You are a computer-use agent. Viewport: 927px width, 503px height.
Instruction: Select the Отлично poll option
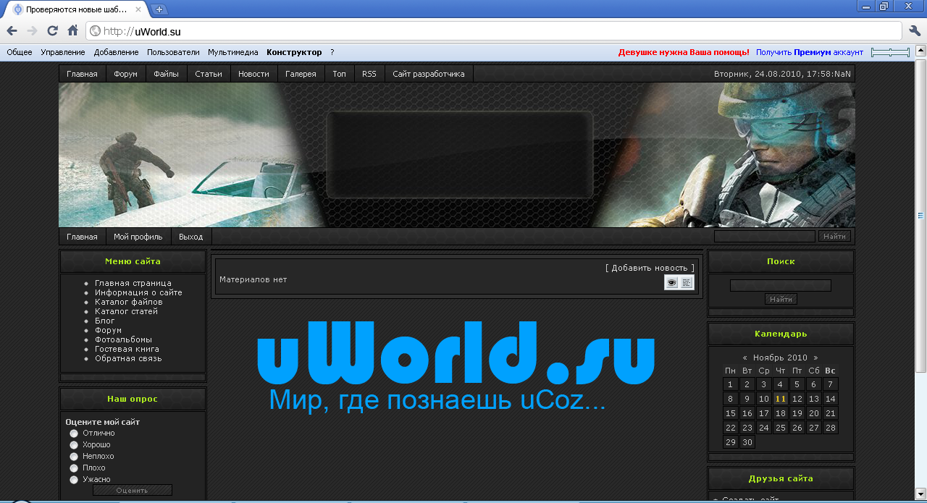74,434
